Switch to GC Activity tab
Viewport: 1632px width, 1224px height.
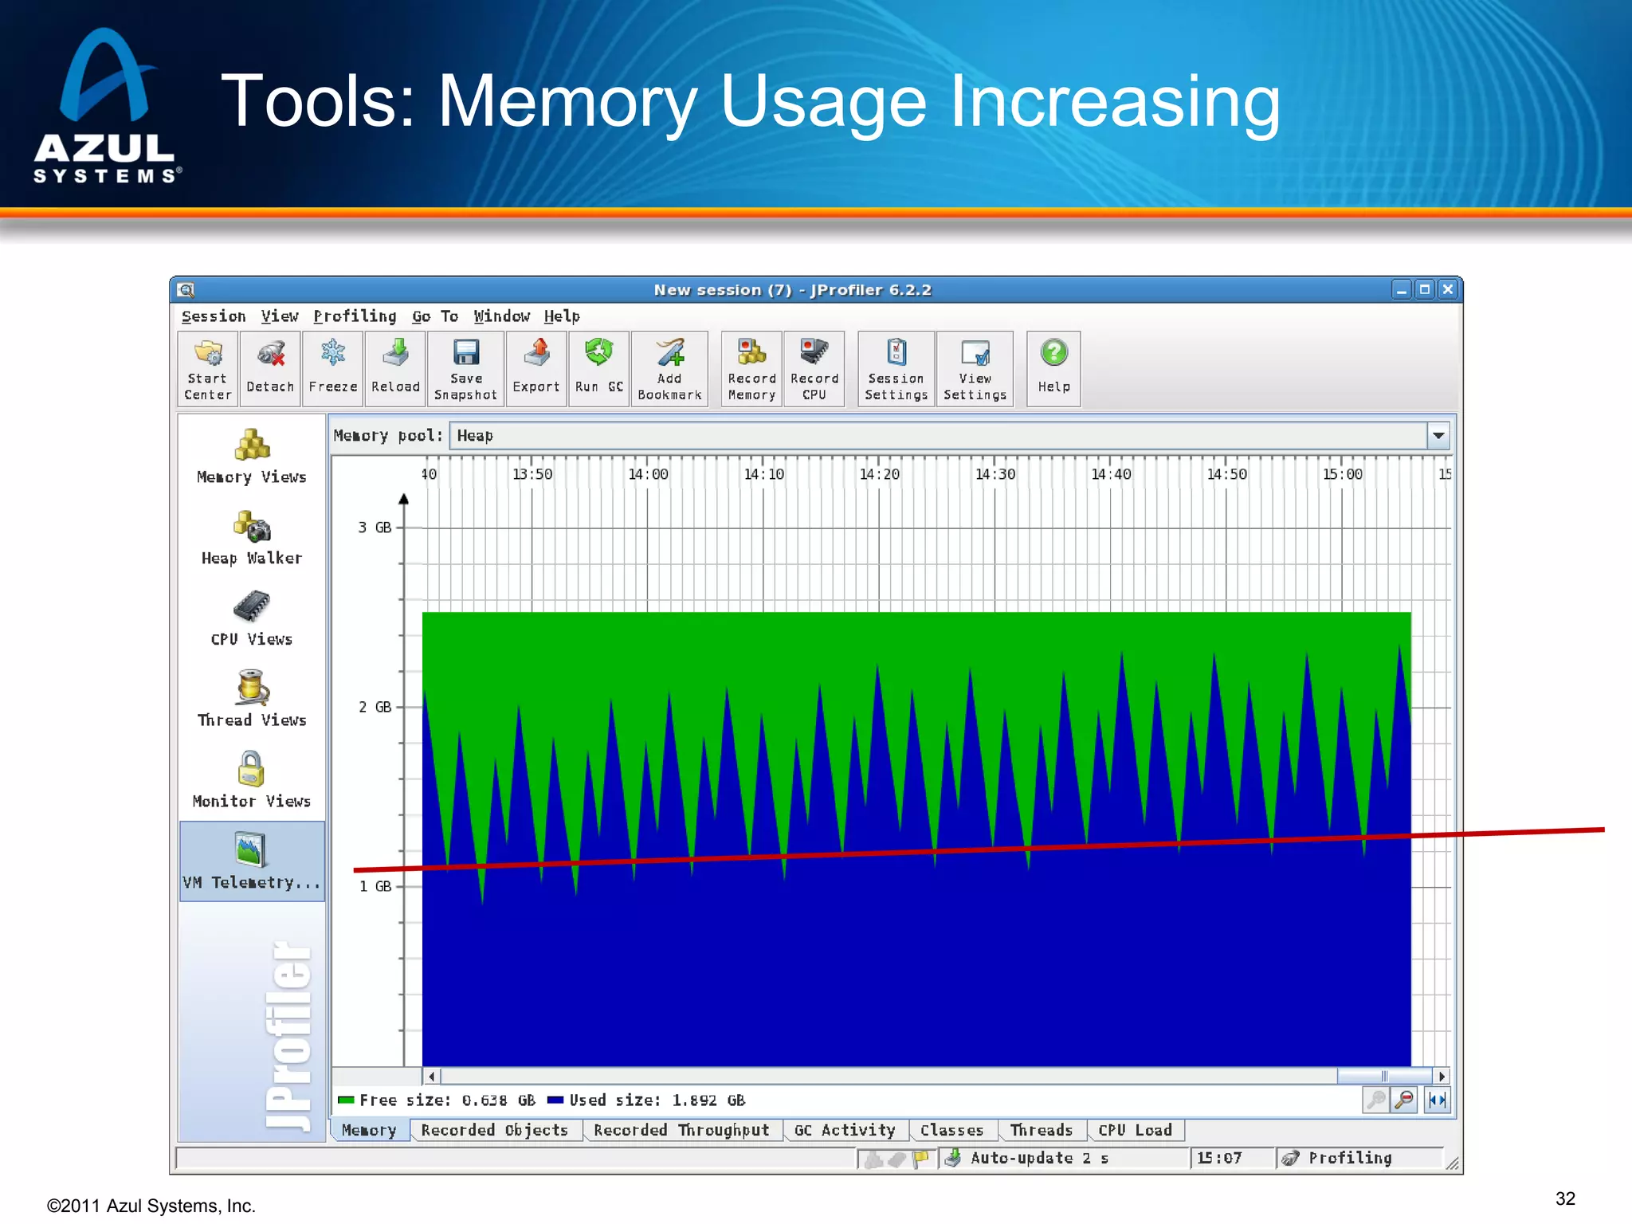(x=845, y=1130)
